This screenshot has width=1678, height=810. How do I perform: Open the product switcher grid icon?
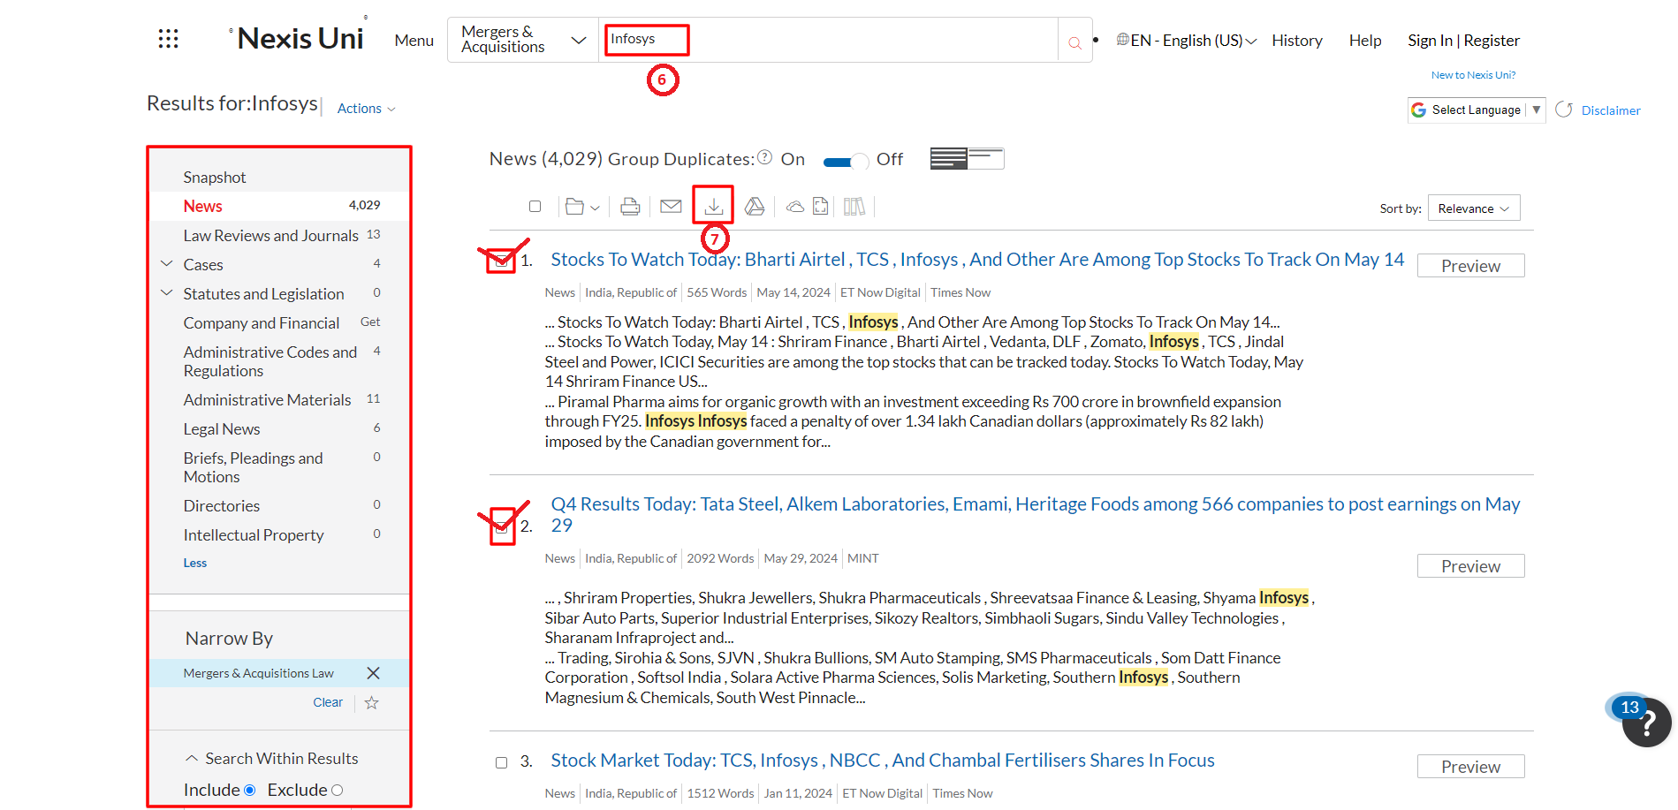[168, 39]
